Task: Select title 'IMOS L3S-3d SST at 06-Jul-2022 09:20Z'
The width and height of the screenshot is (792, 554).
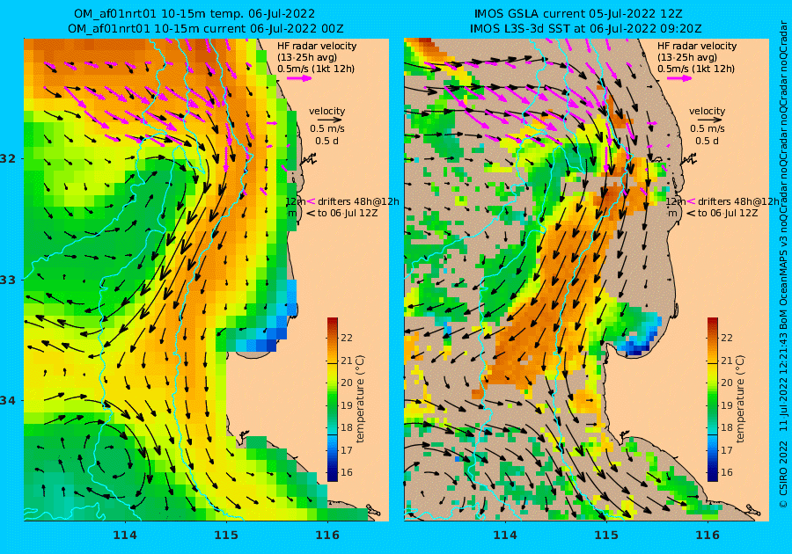Action: coord(586,29)
